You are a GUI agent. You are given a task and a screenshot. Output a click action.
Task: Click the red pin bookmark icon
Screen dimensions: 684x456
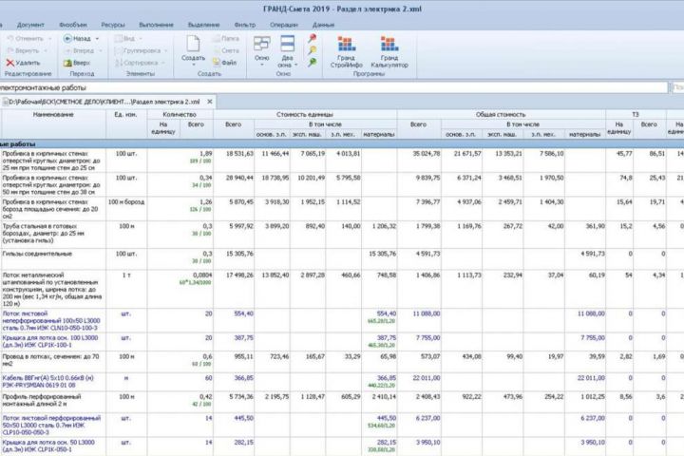pos(313,38)
